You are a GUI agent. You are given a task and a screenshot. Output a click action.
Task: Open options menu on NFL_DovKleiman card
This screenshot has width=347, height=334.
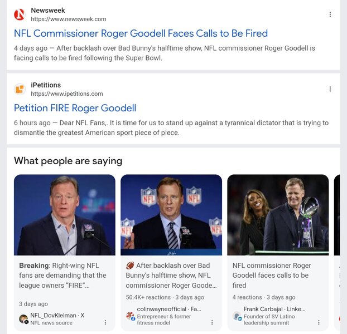click(105, 322)
